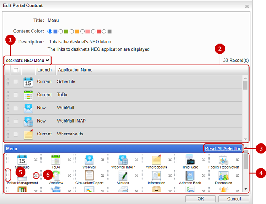Tick the select-all checkbox in table header

coord(16,70)
